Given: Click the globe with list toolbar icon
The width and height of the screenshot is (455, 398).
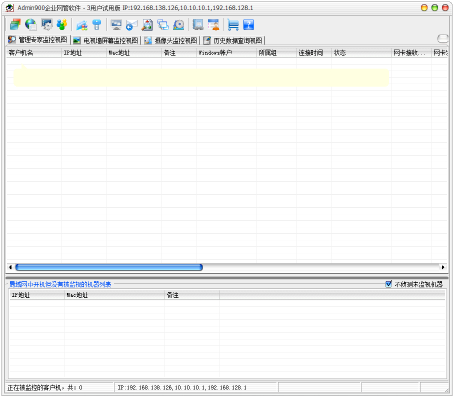Looking at the screenshot, I should [x=31, y=25].
